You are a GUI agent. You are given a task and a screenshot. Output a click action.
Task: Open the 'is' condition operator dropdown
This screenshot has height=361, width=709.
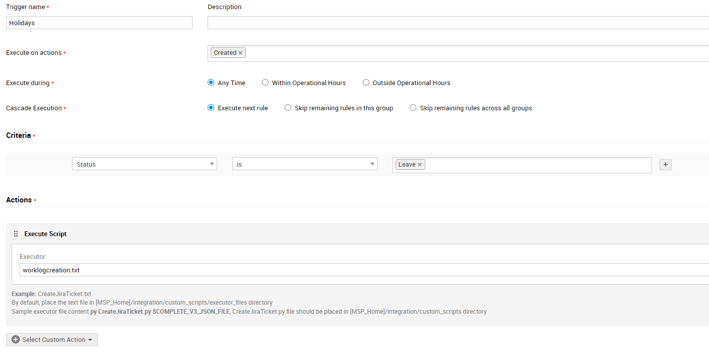(304, 164)
